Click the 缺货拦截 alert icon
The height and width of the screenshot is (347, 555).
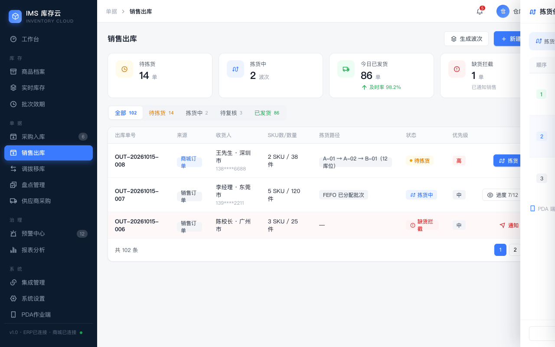[457, 69]
